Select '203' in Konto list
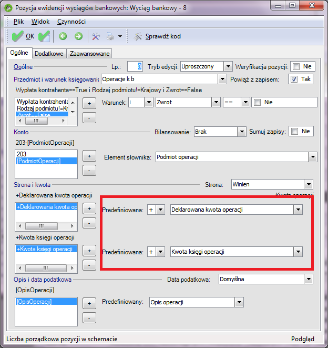328x348 pixels. [x=46, y=154]
